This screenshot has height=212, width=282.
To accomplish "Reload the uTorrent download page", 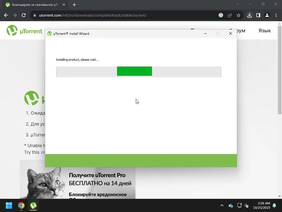I will [x=24, y=15].
